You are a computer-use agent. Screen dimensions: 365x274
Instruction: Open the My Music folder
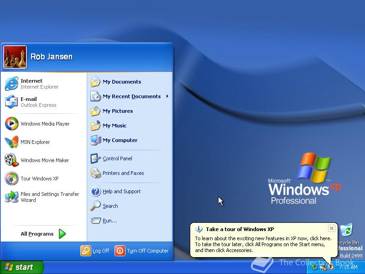tap(130, 126)
